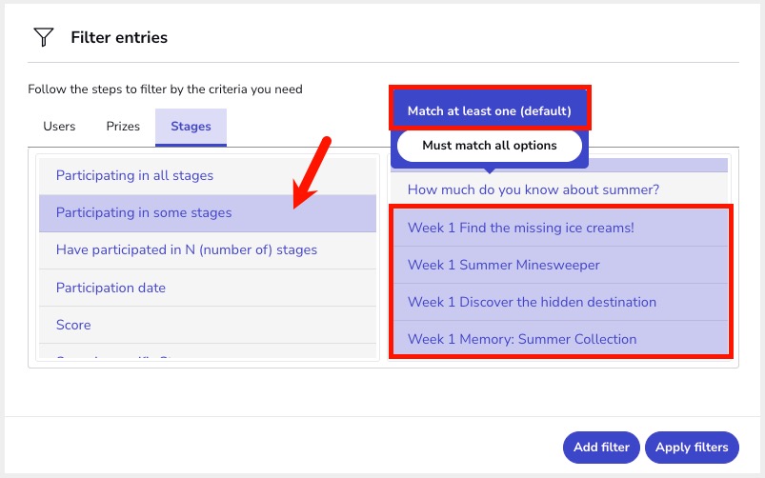Screen dimensions: 765x478
Task: Choose Participating in all stages
Action: click(134, 175)
